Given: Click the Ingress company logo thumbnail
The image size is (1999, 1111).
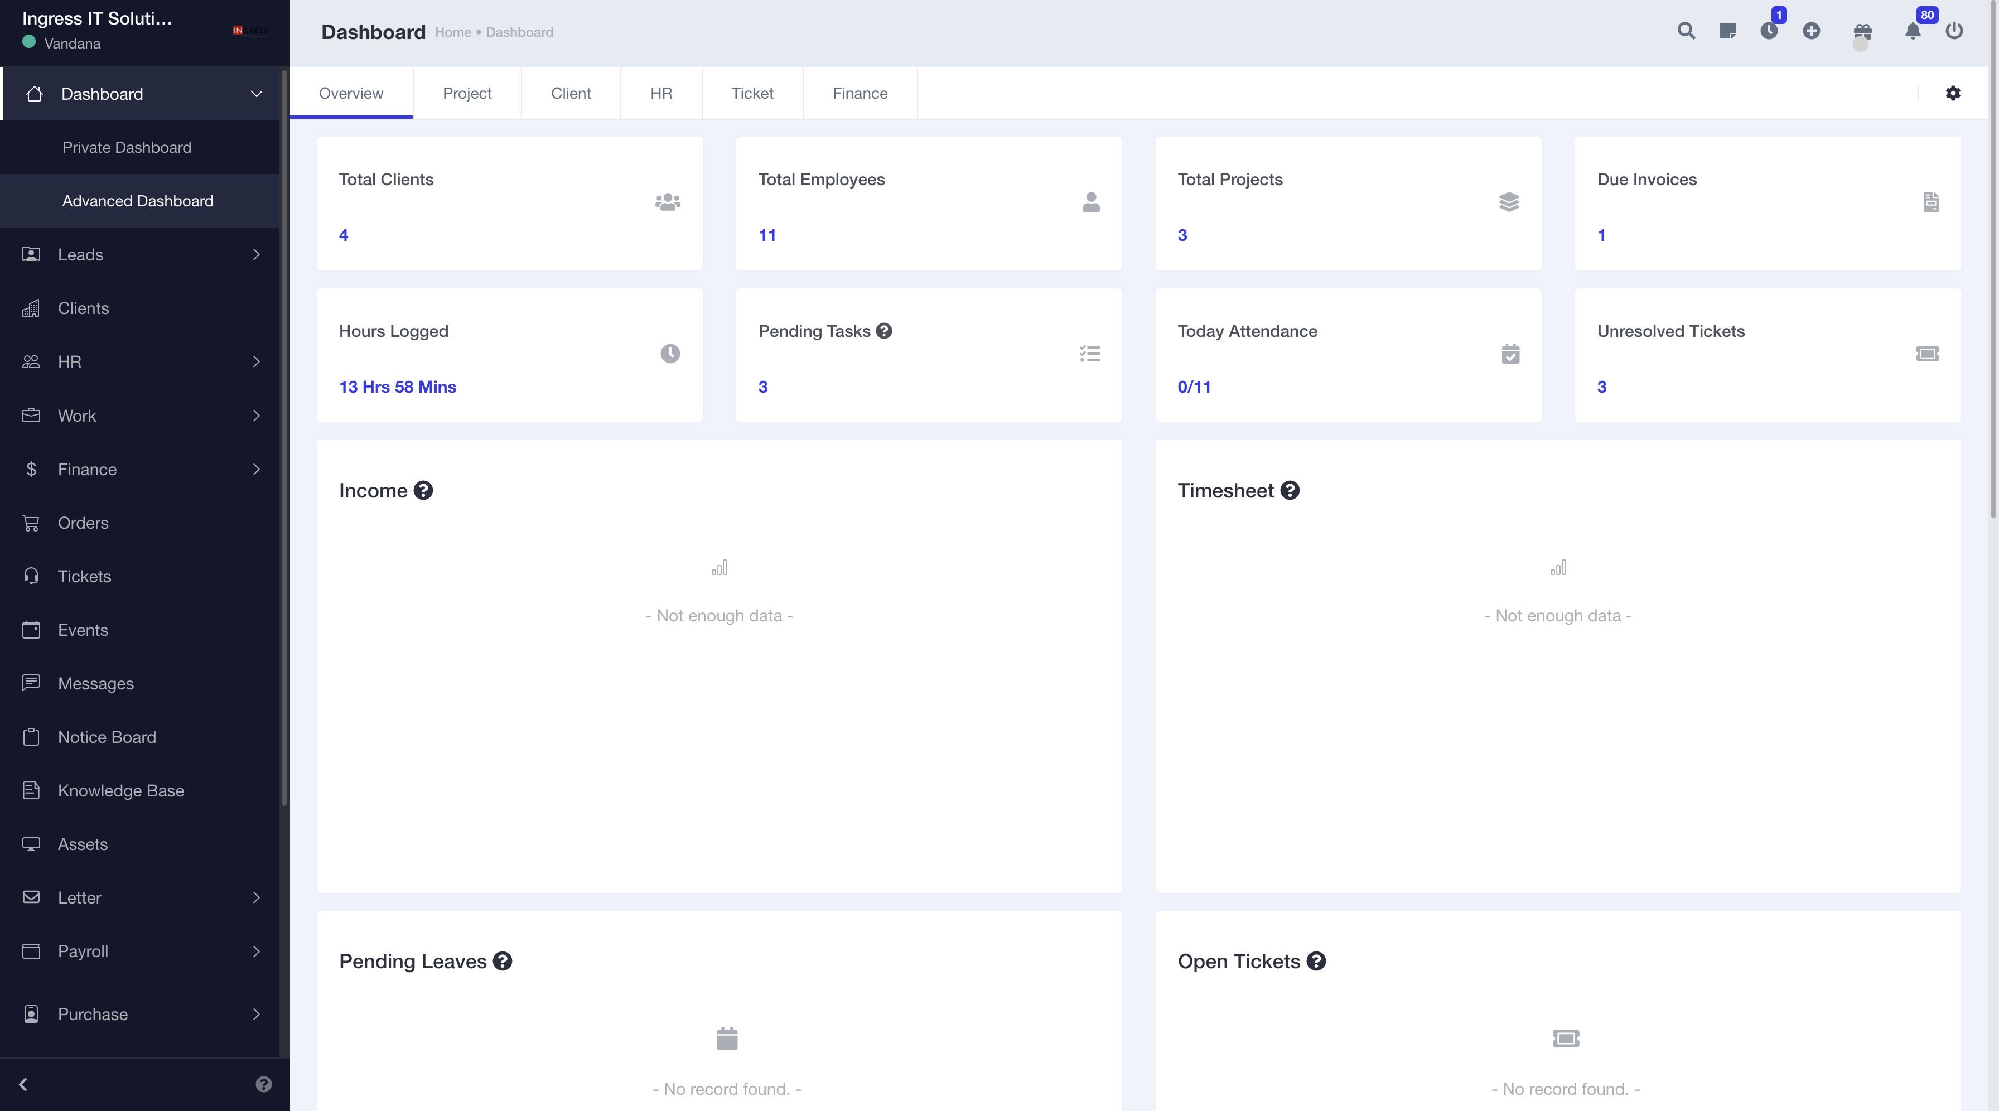Looking at the screenshot, I should tap(250, 31).
